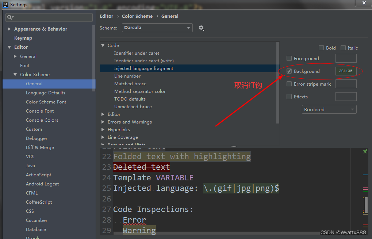Click the green inspections checkmark above the scrollbar

click(x=365, y=152)
